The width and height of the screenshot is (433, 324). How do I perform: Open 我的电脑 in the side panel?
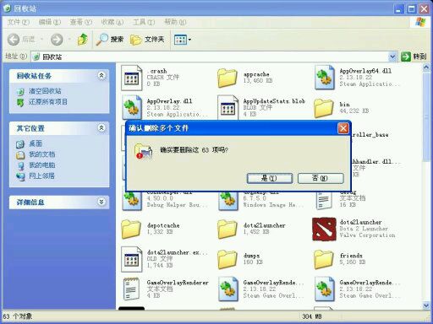[42, 165]
